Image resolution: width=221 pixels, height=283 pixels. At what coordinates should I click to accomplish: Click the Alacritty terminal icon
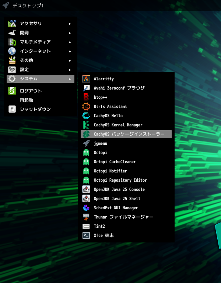coord(86,79)
